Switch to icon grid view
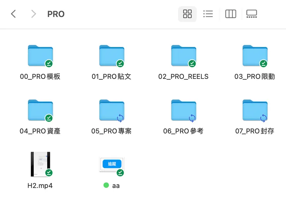Viewport: 286px width, 224px height. (187, 14)
